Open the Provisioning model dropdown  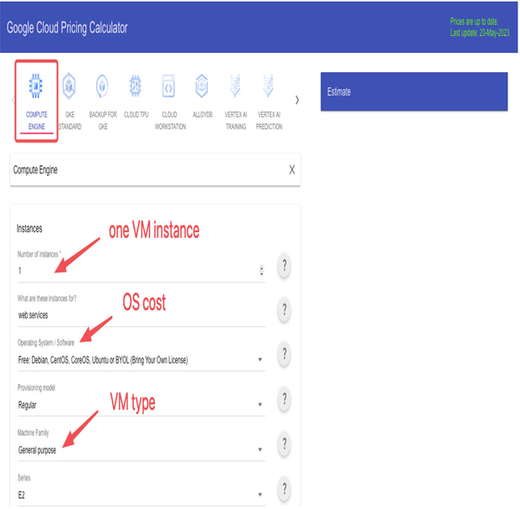pyautogui.click(x=142, y=405)
